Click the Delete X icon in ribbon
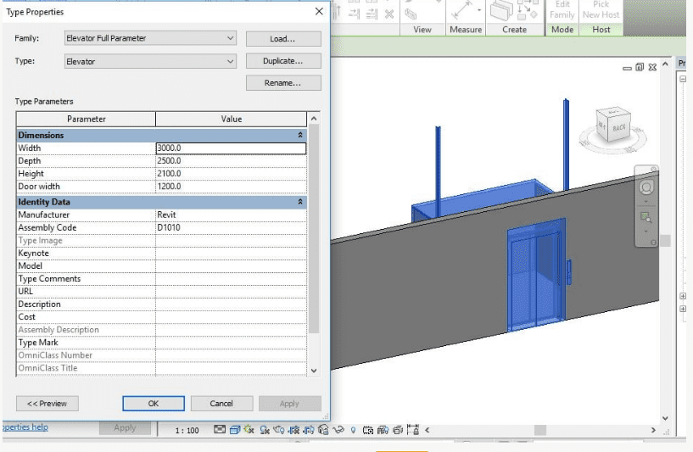The width and height of the screenshot is (693, 452). [x=389, y=14]
